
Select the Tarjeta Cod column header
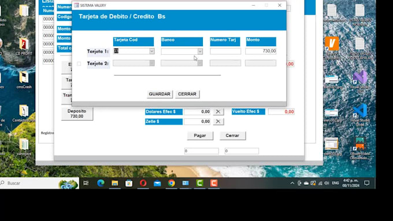coord(134,42)
